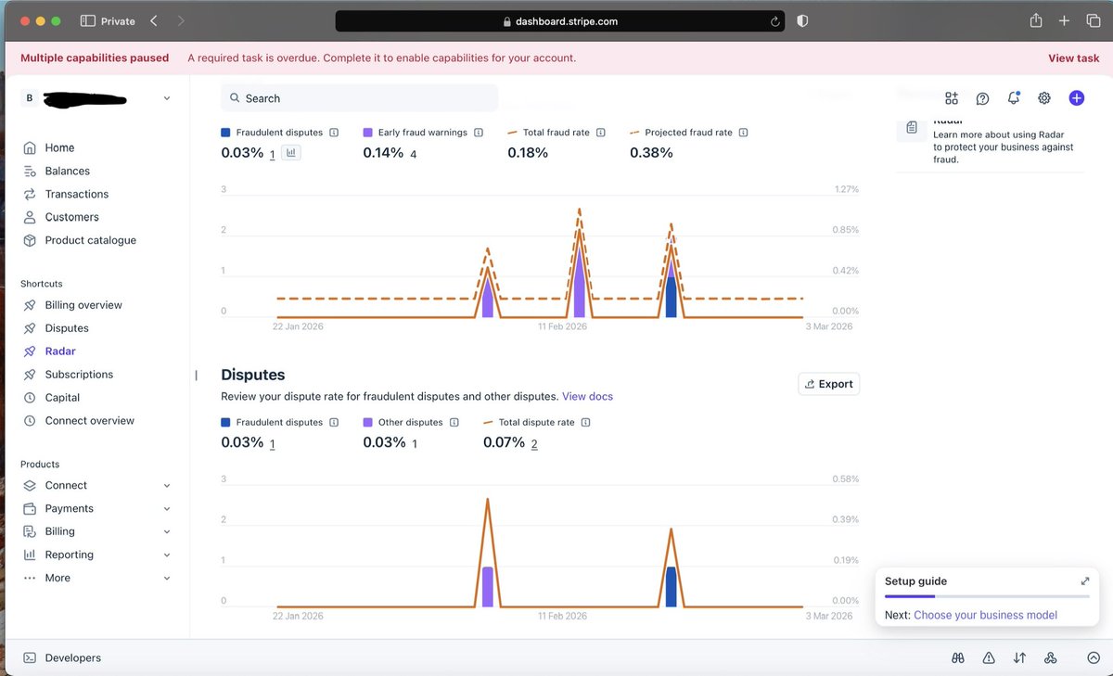
Task: Open the Stripe apps grid icon
Action: coord(951,98)
